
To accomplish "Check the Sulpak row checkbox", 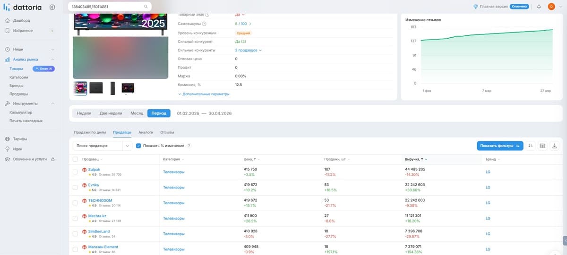I will coord(76,172).
